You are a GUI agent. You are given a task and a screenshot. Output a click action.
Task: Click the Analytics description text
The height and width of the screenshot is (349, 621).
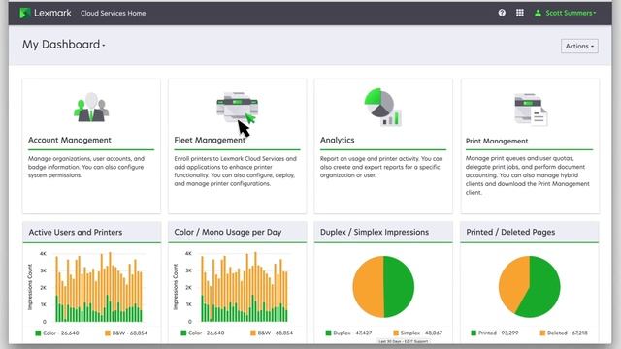point(381,167)
